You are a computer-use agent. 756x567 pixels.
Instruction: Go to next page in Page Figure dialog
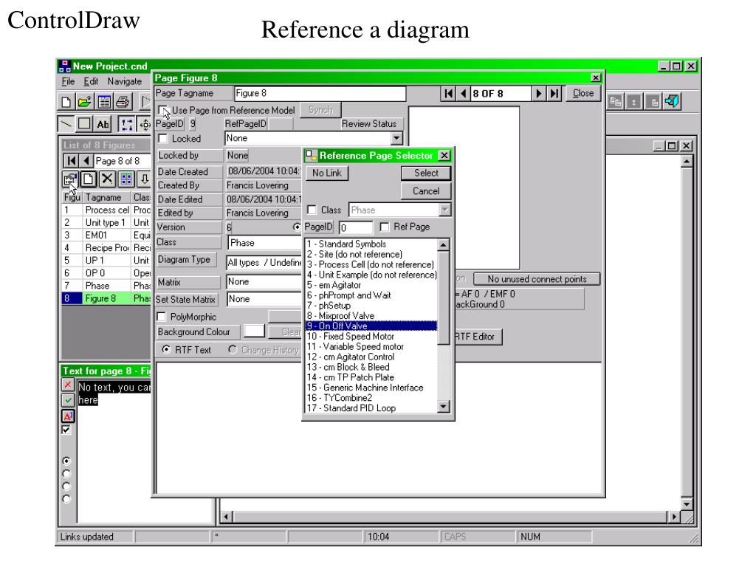(x=539, y=93)
